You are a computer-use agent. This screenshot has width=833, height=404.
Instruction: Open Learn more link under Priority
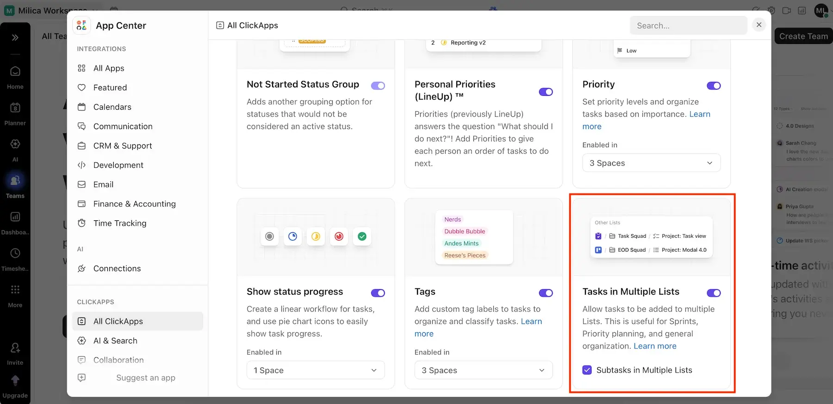[647, 120]
